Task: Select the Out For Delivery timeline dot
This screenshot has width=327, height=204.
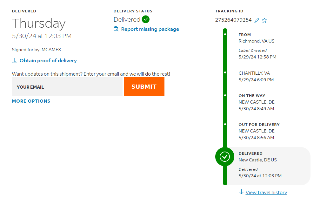Action: click(225, 124)
